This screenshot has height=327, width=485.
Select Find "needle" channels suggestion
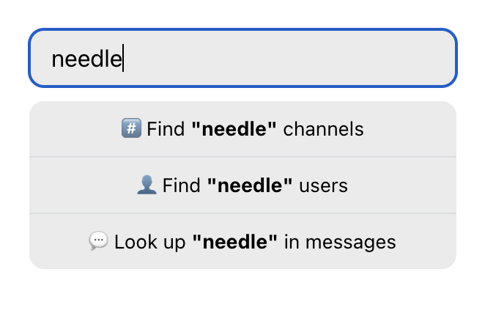pyautogui.click(x=242, y=130)
